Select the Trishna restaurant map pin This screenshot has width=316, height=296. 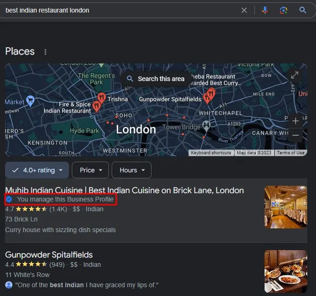tap(102, 98)
